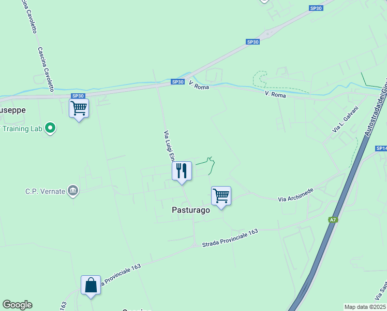The width and height of the screenshot is (387, 311).
Task: Click the Via Archimede street label
Action: coord(295,195)
